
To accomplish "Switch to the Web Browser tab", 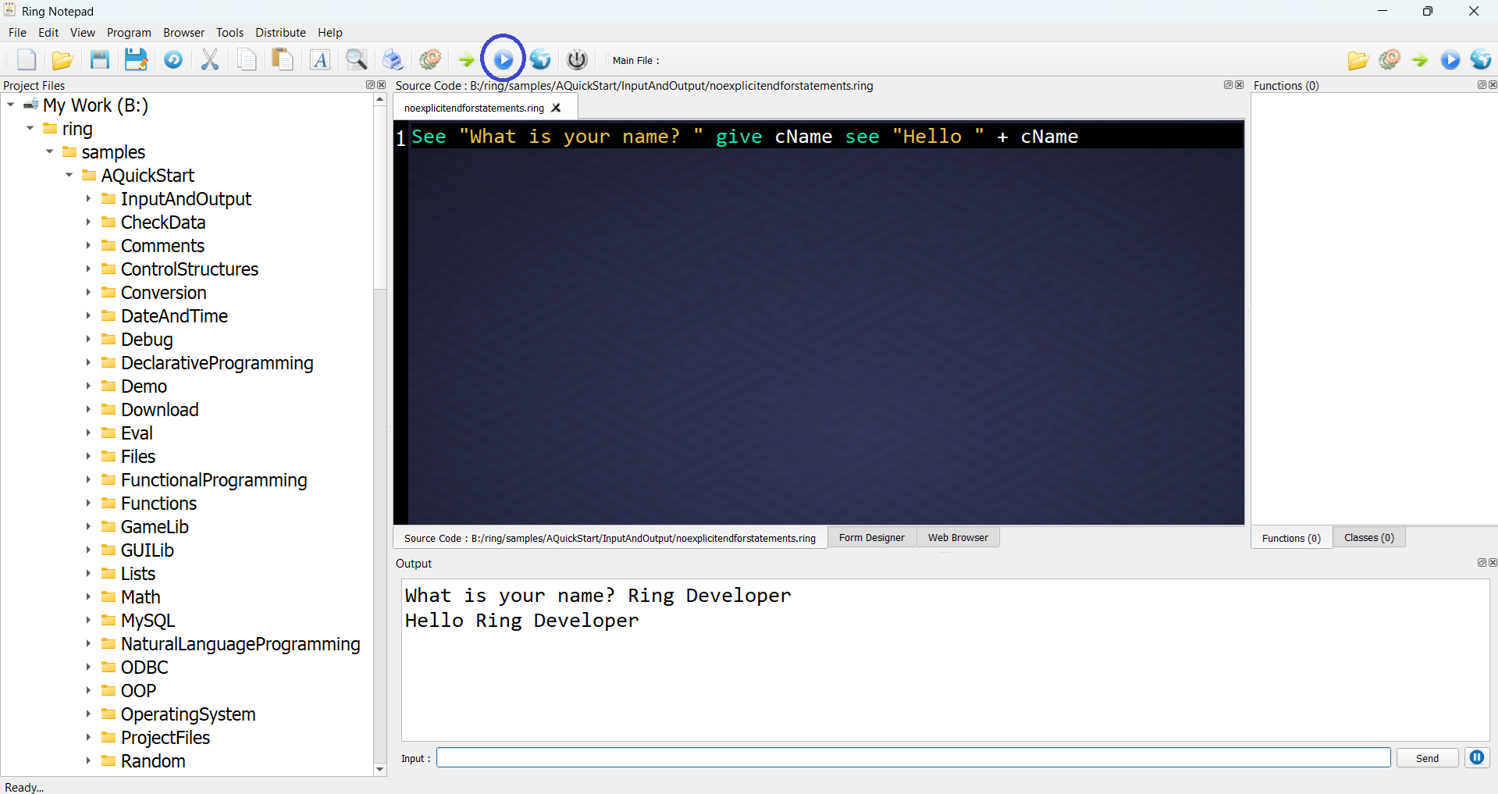I will pos(957,537).
